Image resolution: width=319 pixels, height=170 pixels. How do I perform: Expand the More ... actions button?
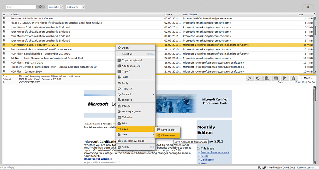tap(307, 78)
